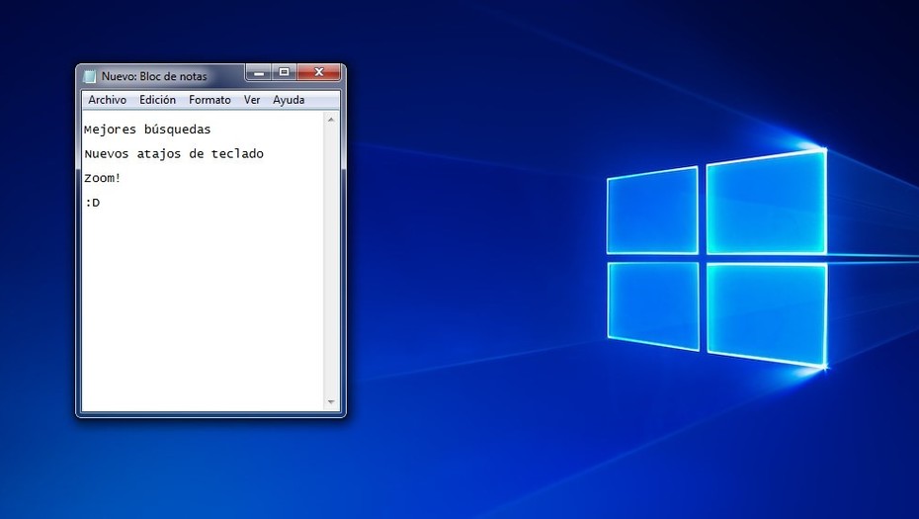
Task: Click the 'Nuevo: Bloc de notas' title bar text
Action: coord(154,76)
